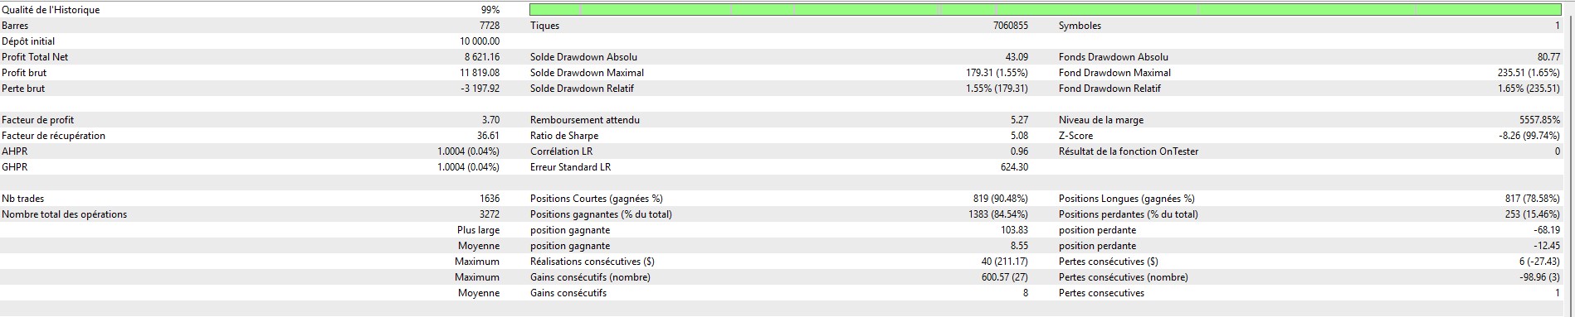This screenshot has width=1575, height=317.
Task: Select 'Positions Longues (gagnées %)' label
Action: tap(1127, 199)
